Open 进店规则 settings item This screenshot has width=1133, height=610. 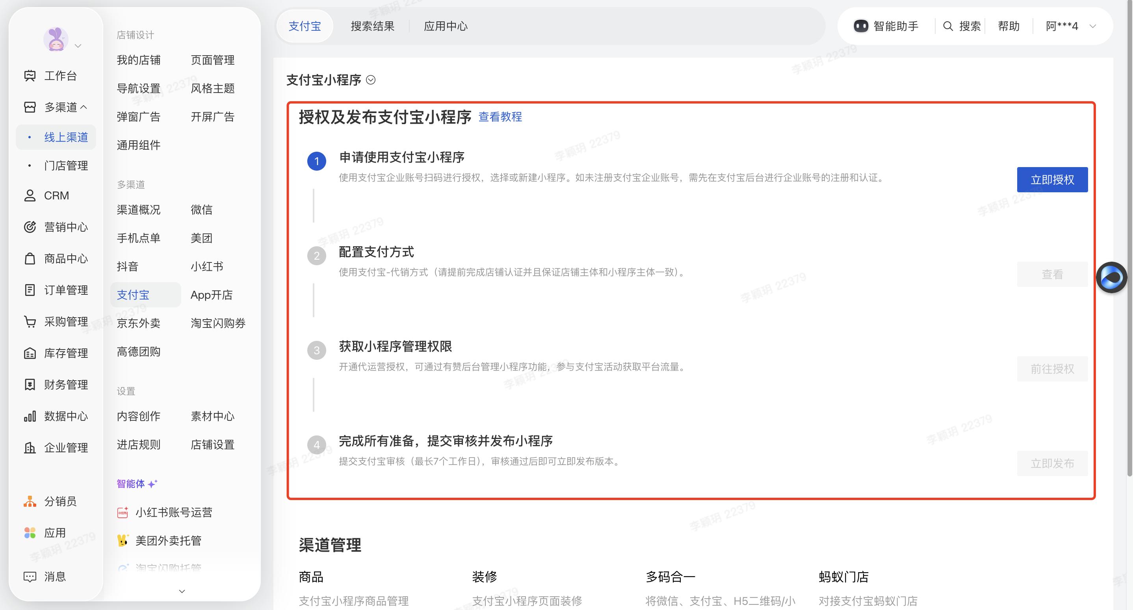coord(139,444)
